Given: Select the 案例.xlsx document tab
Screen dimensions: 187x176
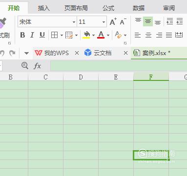Looking at the screenshot, I should coord(159,53).
